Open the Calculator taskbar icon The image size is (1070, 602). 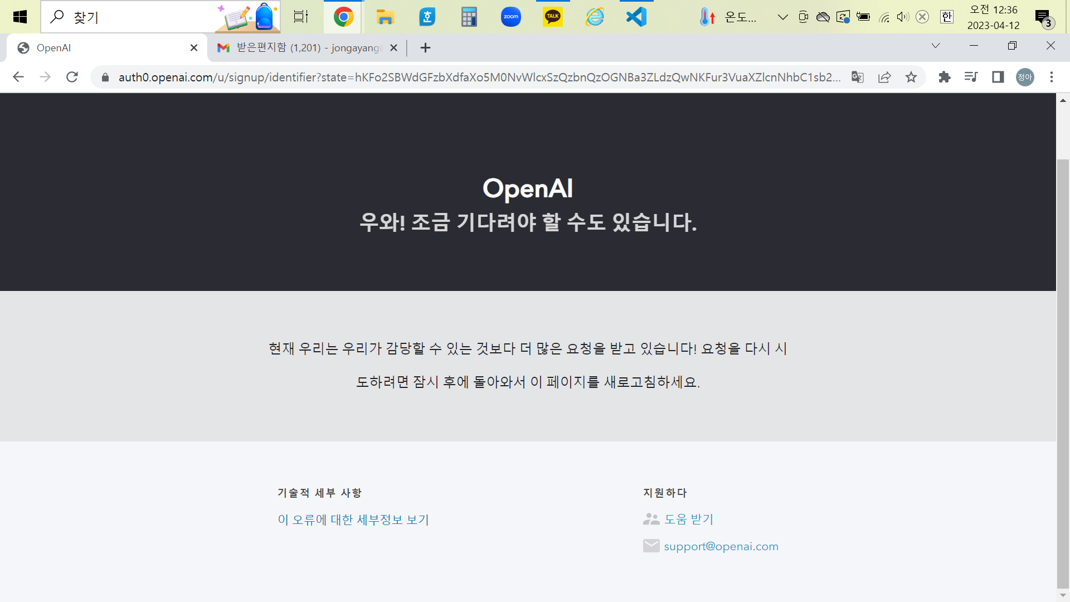469,17
